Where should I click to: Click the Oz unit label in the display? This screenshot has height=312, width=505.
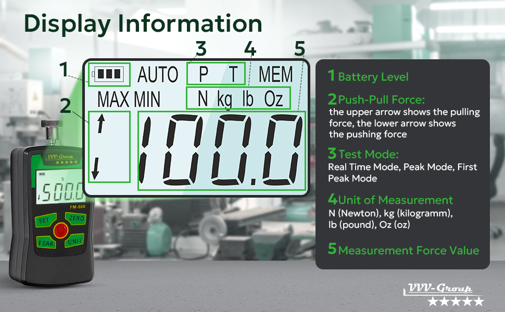pyautogui.click(x=274, y=99)
